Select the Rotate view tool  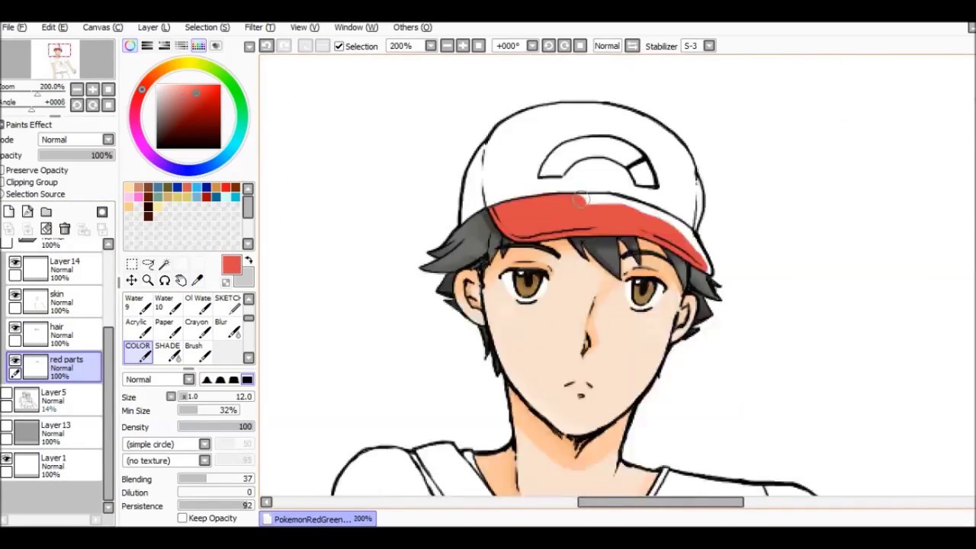[x=164, y=281]
